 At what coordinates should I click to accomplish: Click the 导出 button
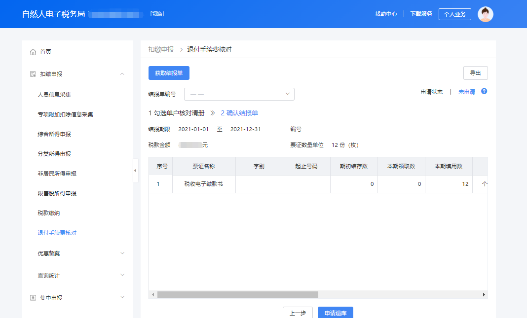[x=475, y=73]
